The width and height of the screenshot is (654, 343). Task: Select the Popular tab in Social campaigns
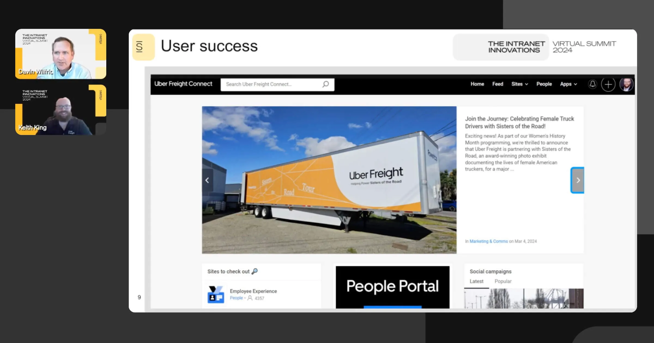pyautogui.click(x=502, y=281)
